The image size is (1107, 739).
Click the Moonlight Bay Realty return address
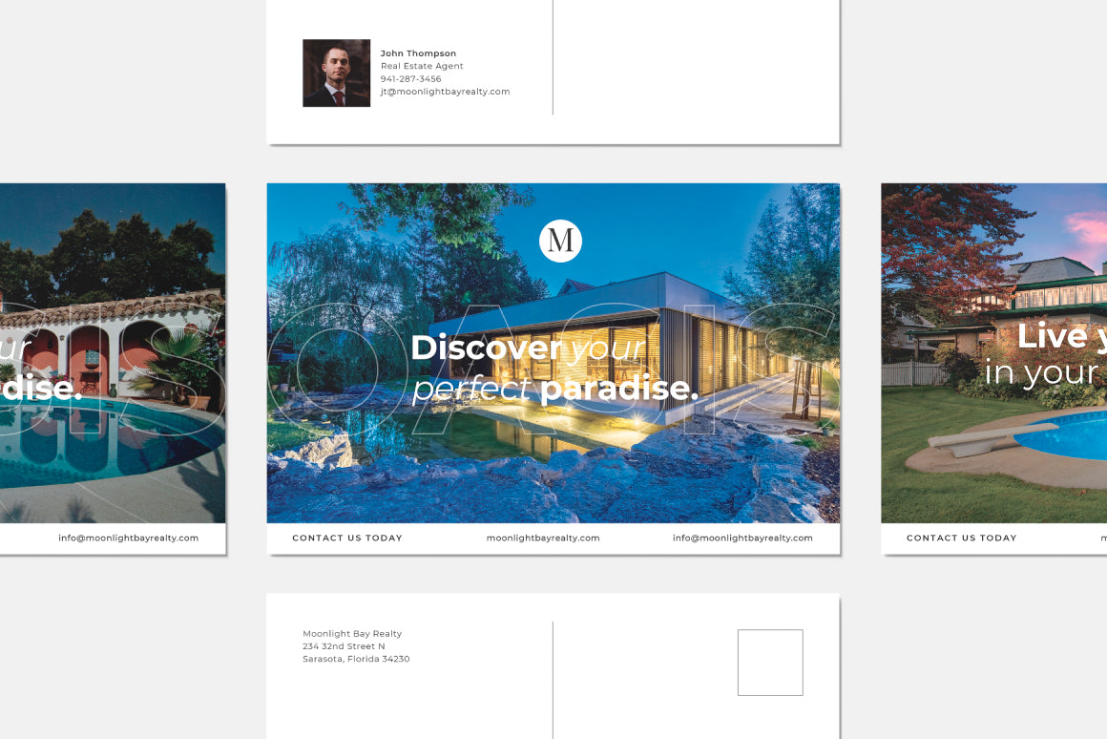352,633
